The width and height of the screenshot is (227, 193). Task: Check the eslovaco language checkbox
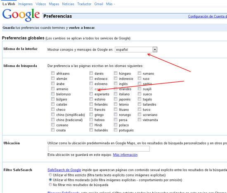(x=91, y=78)
